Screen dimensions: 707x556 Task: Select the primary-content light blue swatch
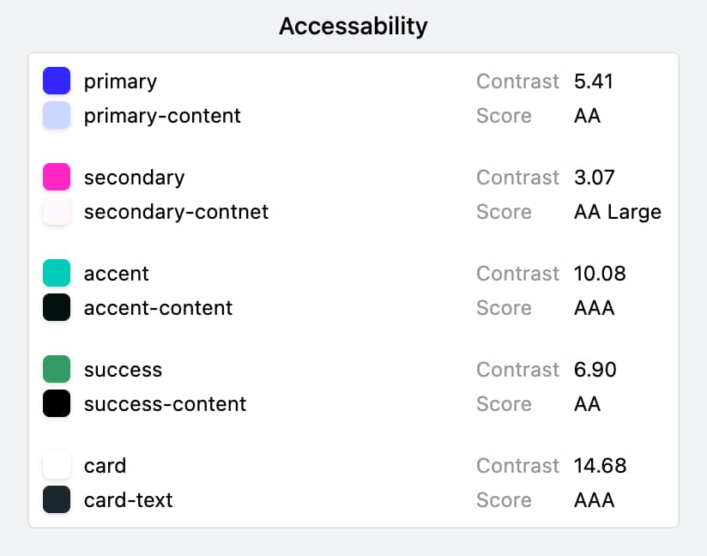(x=57, y=116)
